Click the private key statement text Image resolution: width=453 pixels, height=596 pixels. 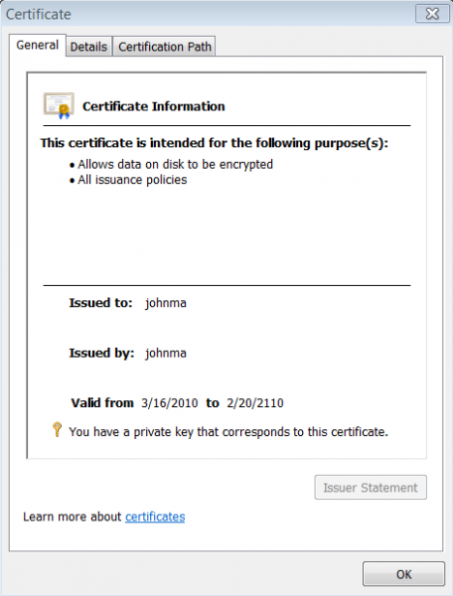[228, 432]
